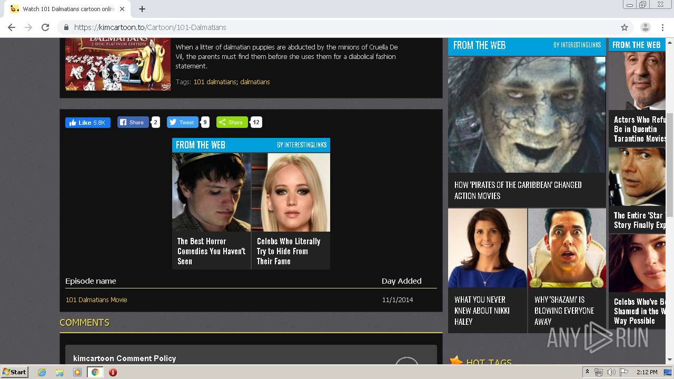Switch to Chrome taskbar icon
This screenshot has height=379, width=674.
point(95,372)
